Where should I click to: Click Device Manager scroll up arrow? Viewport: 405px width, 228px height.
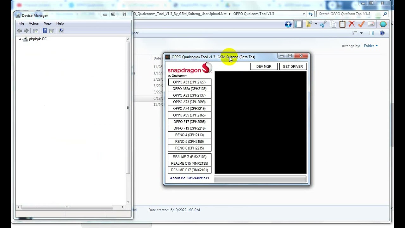point(128,39)
